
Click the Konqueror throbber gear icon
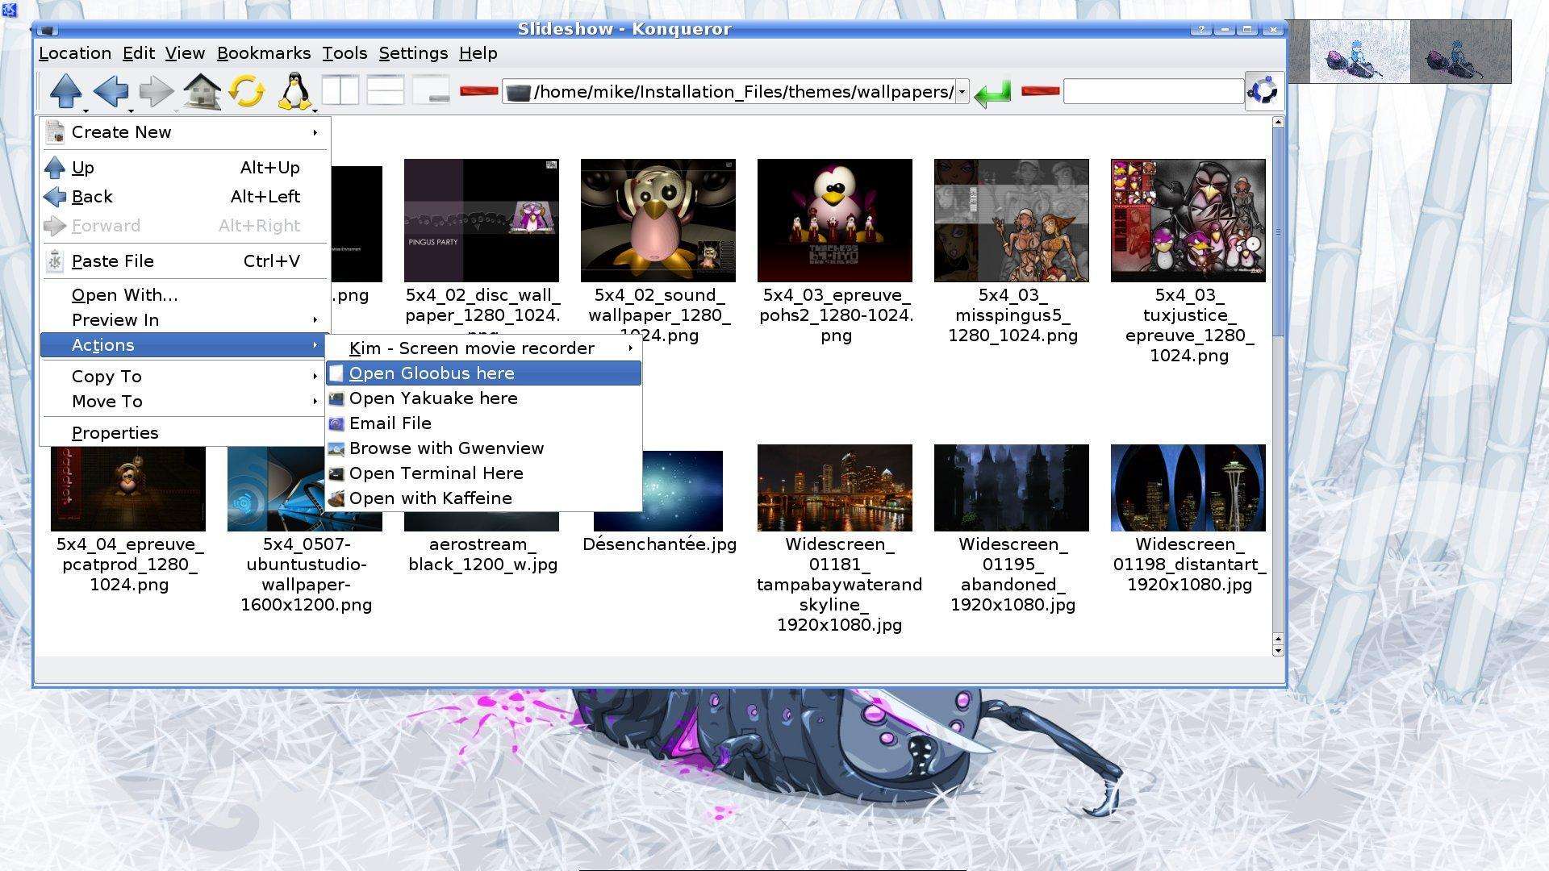pyautogui.click(x=1263, y=90)
